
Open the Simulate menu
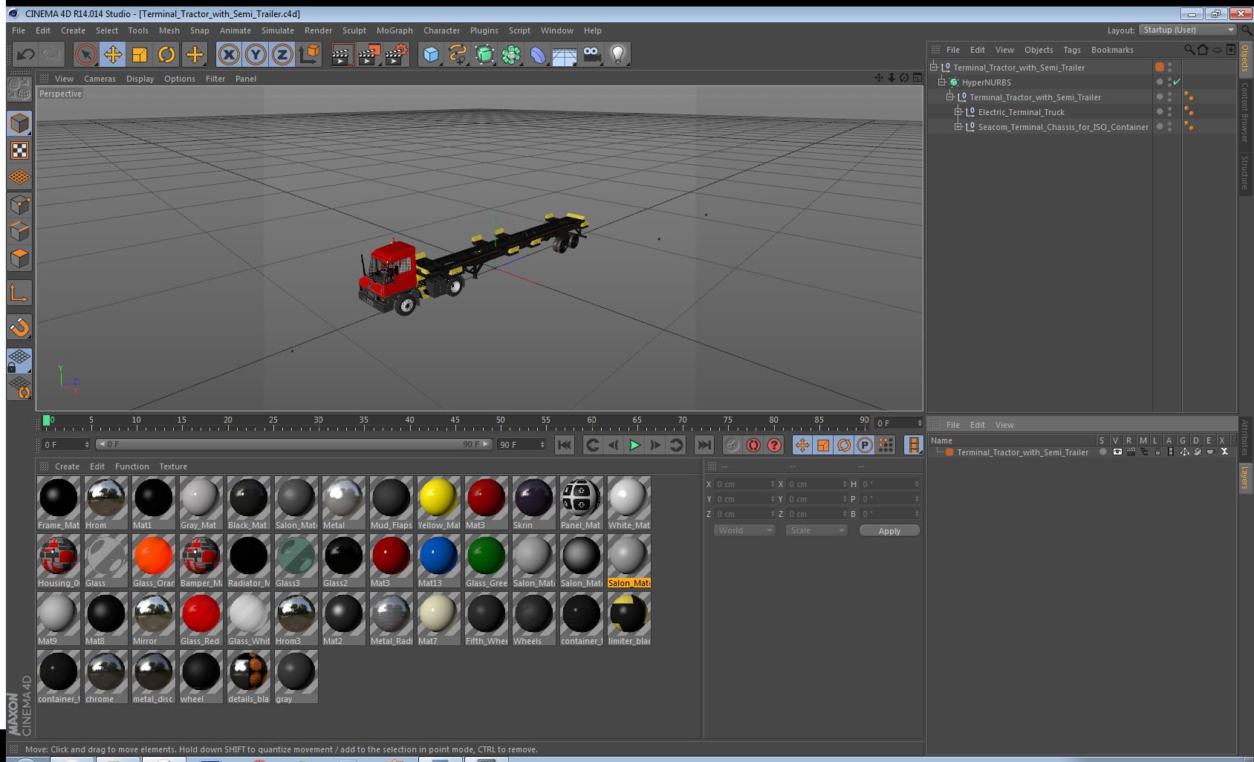tap(278, 30)
